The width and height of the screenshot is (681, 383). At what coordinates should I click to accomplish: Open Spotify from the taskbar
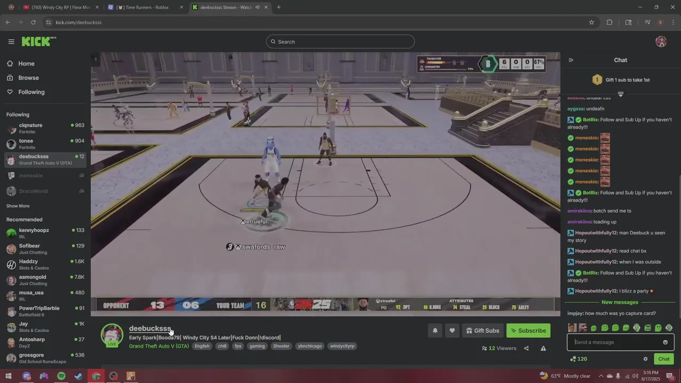(x=61, y=376)
